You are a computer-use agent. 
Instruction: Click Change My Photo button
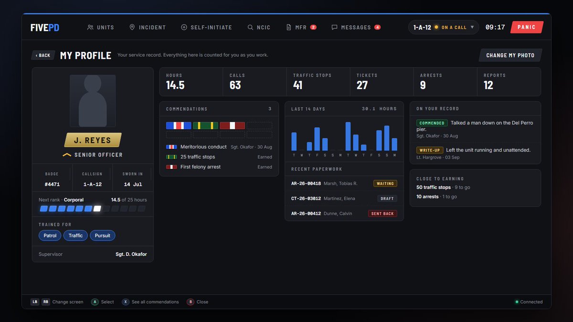tap(510, 55)
